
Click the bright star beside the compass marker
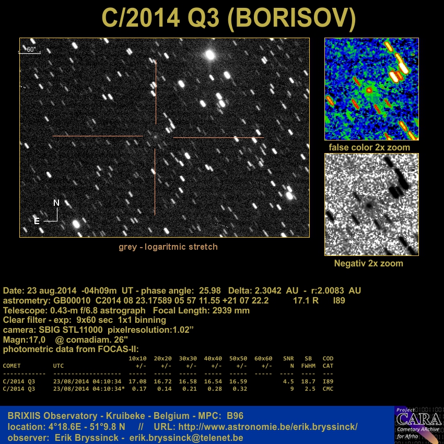(76, 224)
